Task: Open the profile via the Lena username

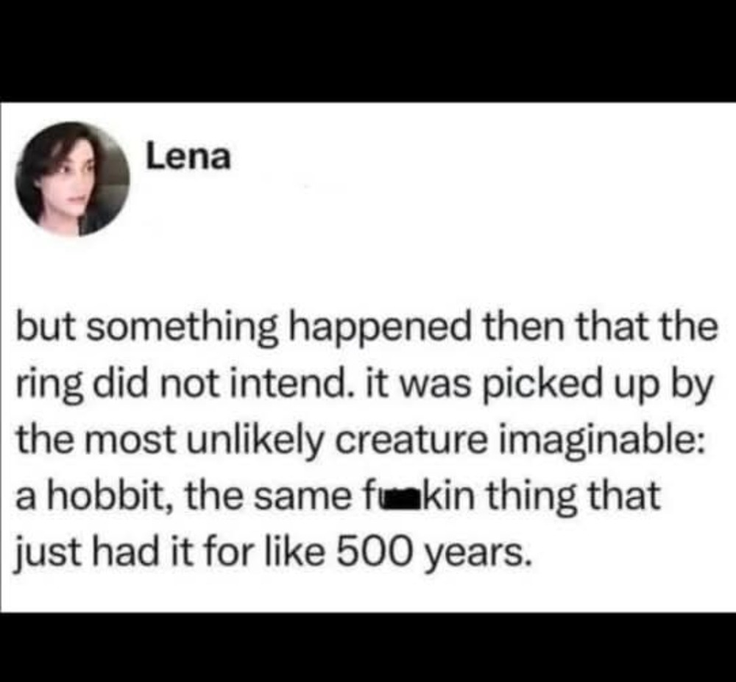Action: pos(188,156)
